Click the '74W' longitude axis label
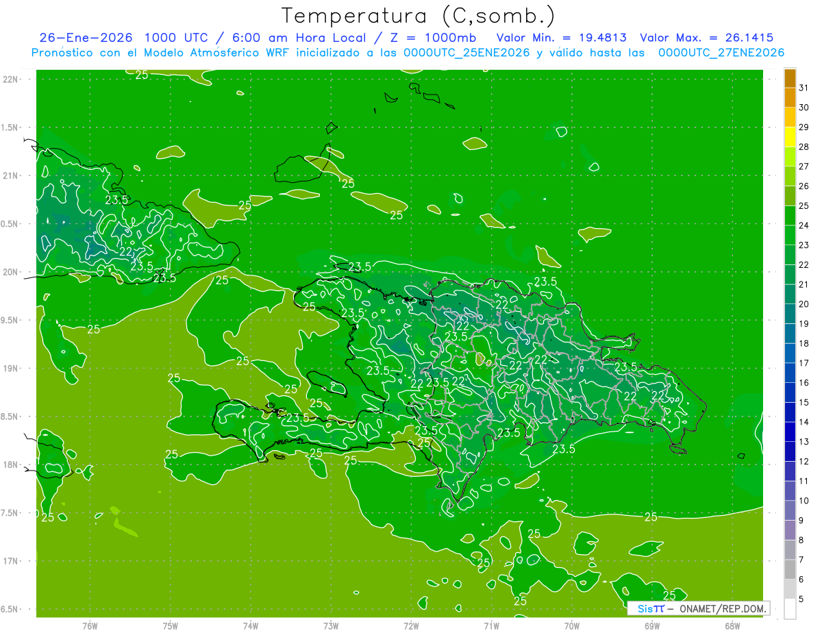 tap(251, 626)
